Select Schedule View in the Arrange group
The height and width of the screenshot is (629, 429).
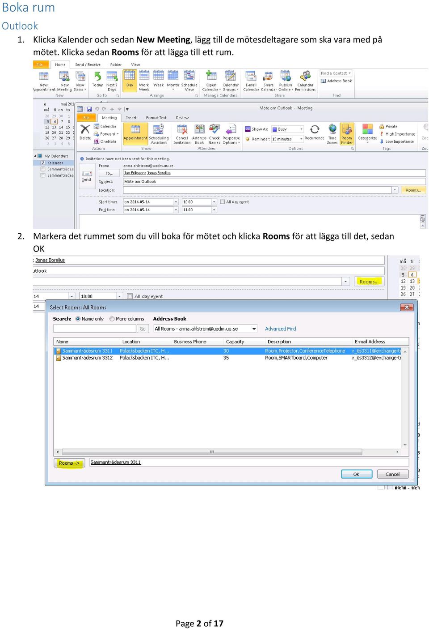[189, 81]
